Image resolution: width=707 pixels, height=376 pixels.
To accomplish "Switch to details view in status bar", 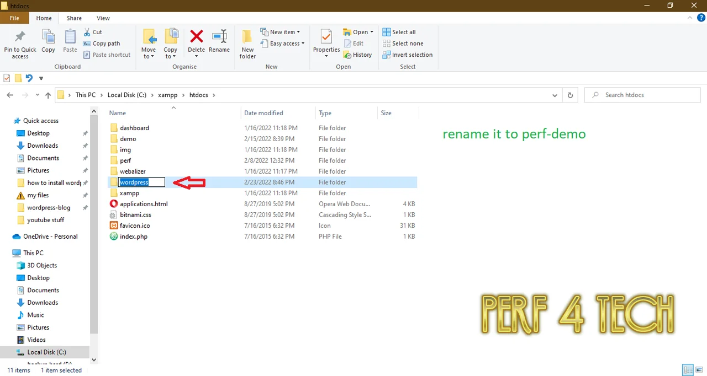I will 688,370.
